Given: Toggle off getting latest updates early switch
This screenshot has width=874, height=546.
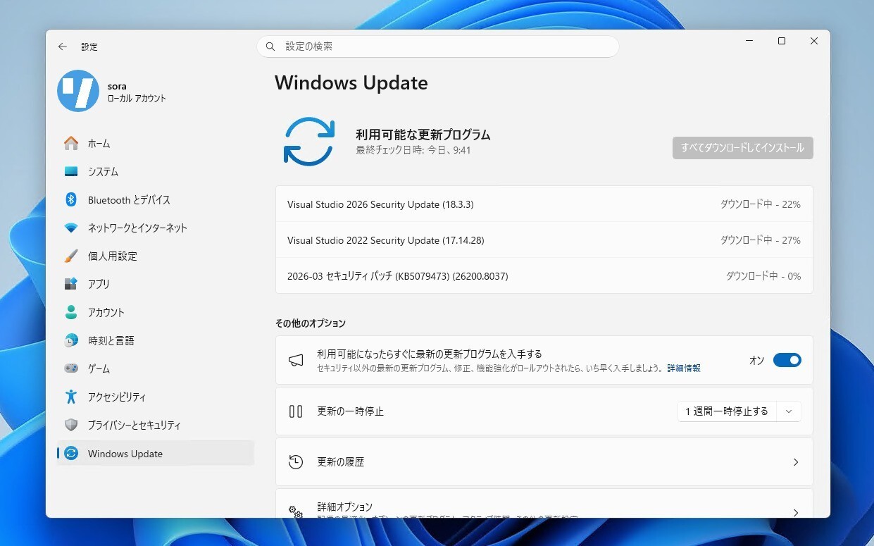Looking at the screenshot, I should pyautogui.click(x=787, y=360).
